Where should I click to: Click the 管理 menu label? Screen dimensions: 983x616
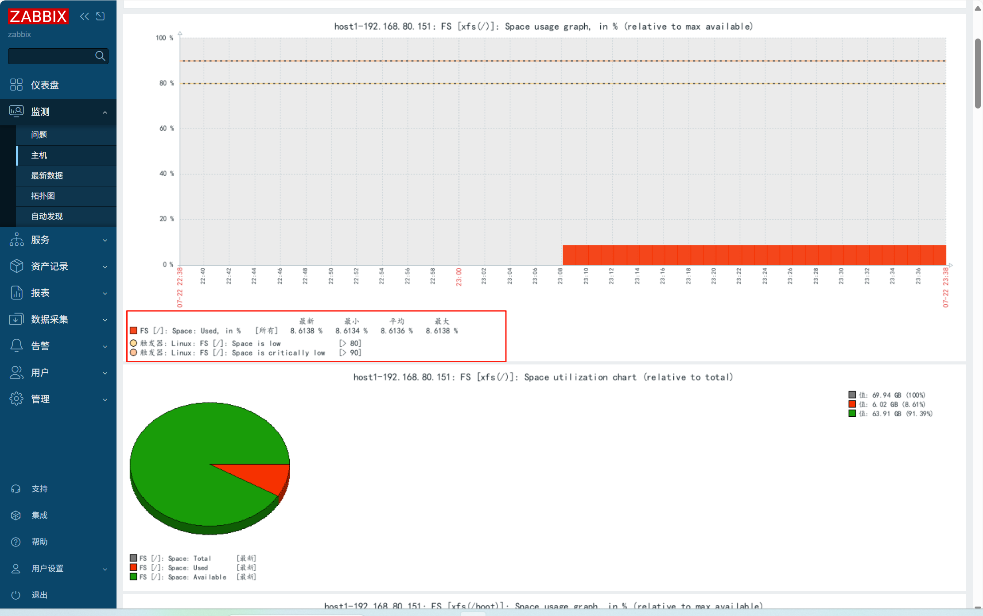pyautogui.click(x=40, y=399)
